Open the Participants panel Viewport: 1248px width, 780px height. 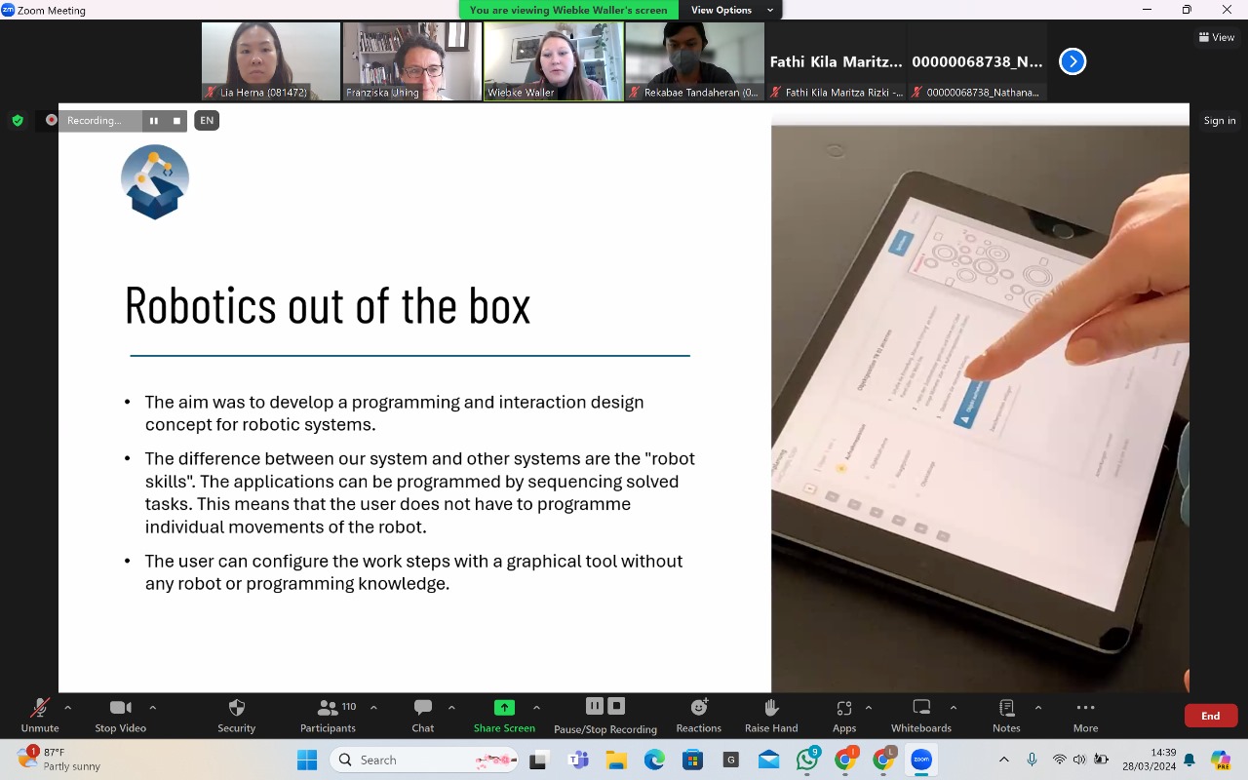coord(329,715)
